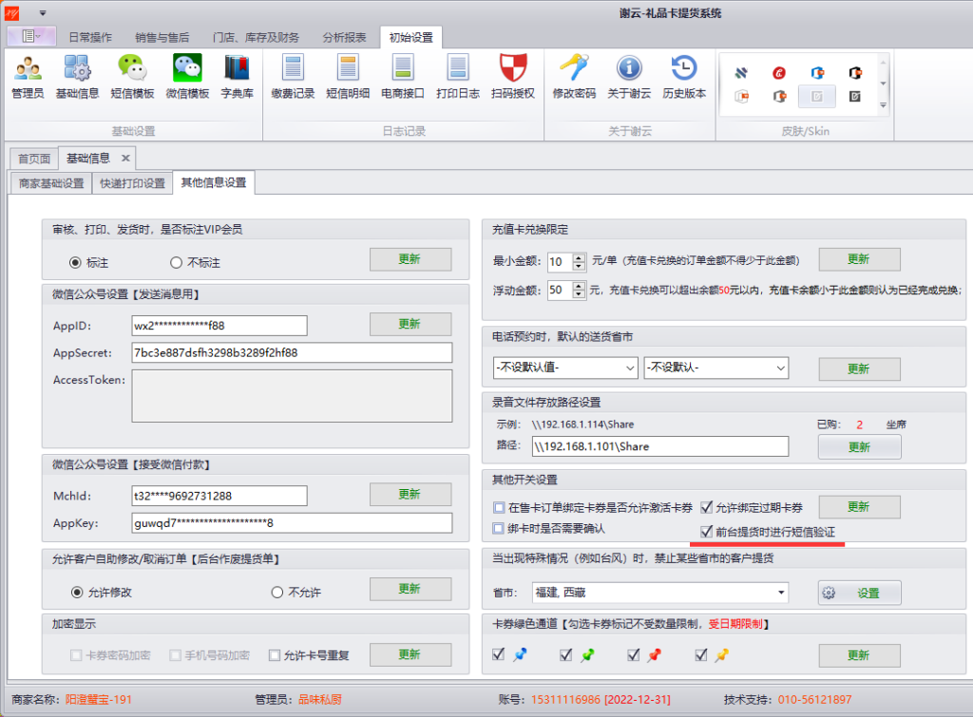Click the AppSecret input field
The width and height of the screenshot is (973, 717).
click(292, 353)
